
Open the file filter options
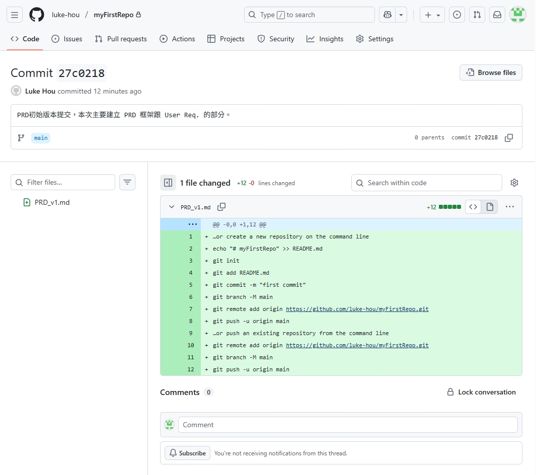(x=127, y=182)
